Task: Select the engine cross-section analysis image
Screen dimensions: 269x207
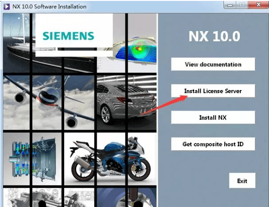Action: tap(32, 159)
